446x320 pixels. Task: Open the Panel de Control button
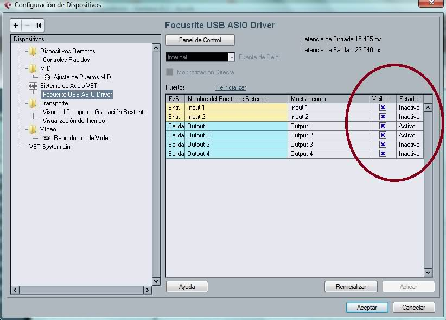coord(200,40)
